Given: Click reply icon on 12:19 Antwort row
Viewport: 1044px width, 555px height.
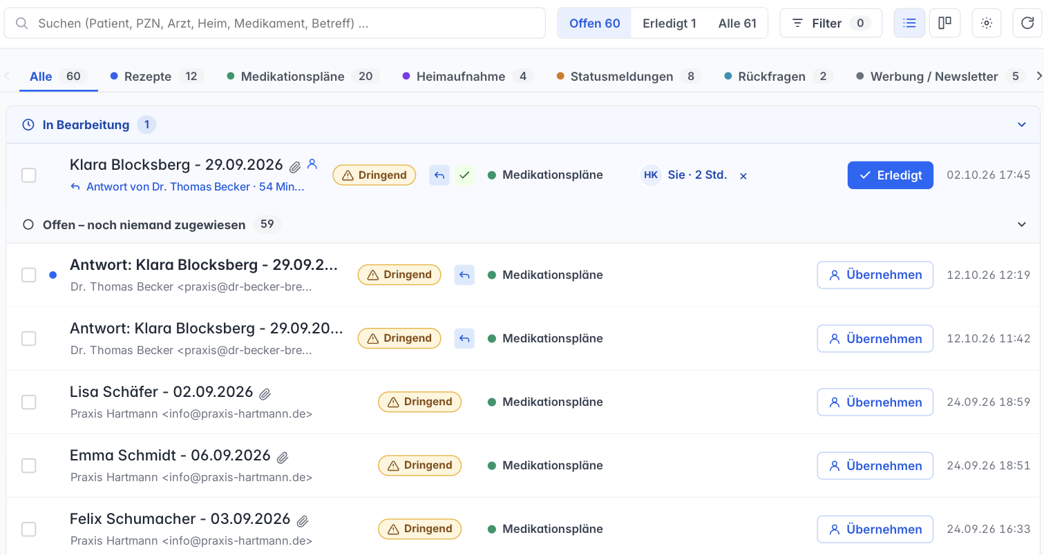Looking at the screenshot, I should [x=464, y=275].
